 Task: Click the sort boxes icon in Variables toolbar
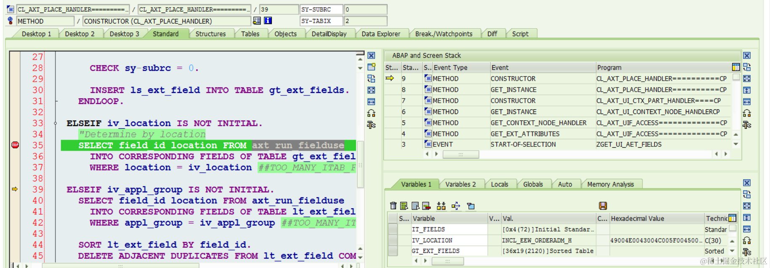[x=441, y=206]
